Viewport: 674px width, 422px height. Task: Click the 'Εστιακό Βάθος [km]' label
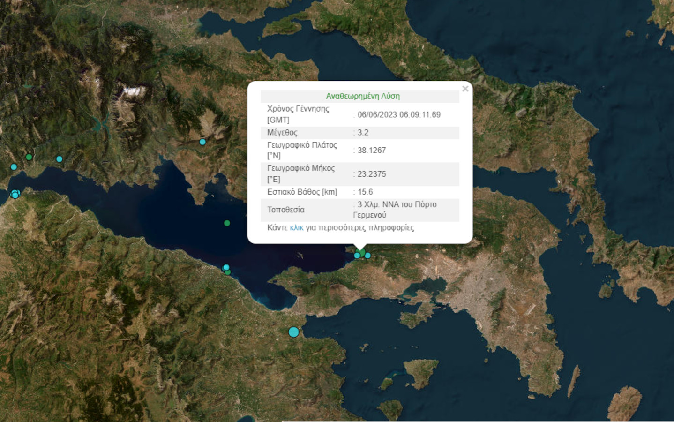[302, 192]
